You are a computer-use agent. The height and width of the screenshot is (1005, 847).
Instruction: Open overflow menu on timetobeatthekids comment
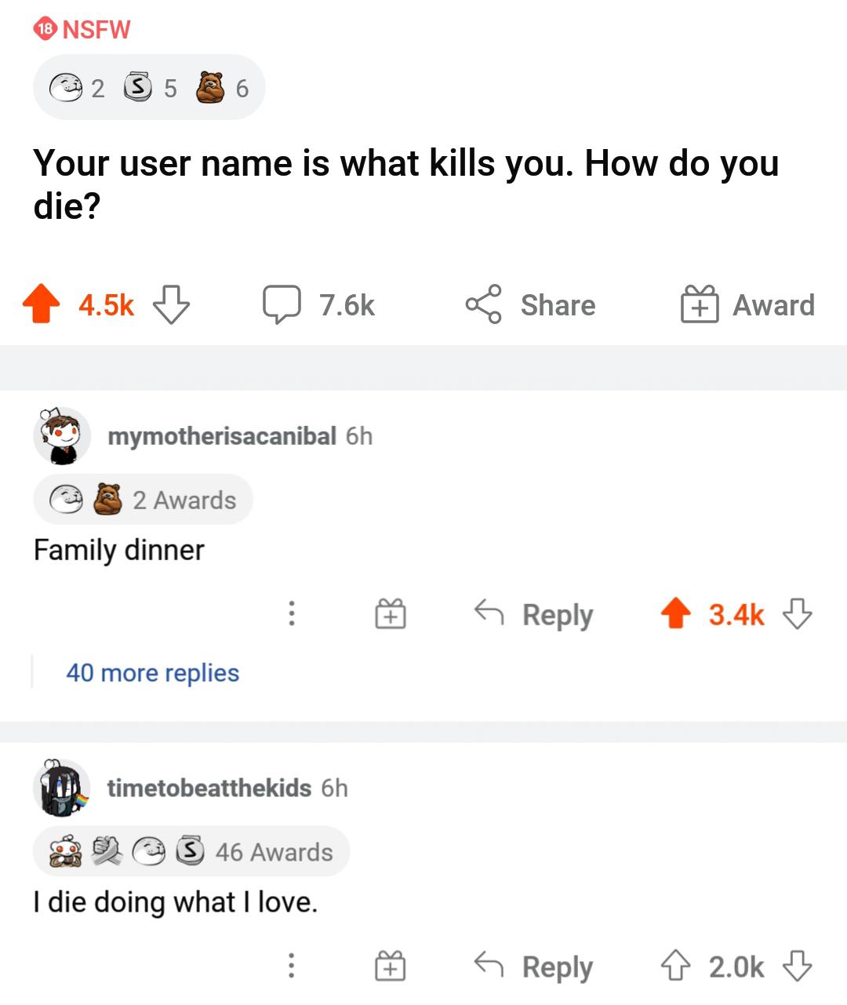coord(291,966)
